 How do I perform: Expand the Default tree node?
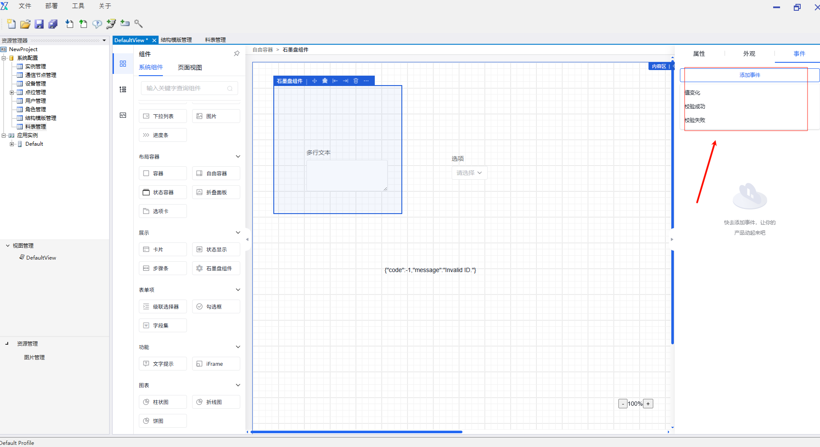(12, 144)
